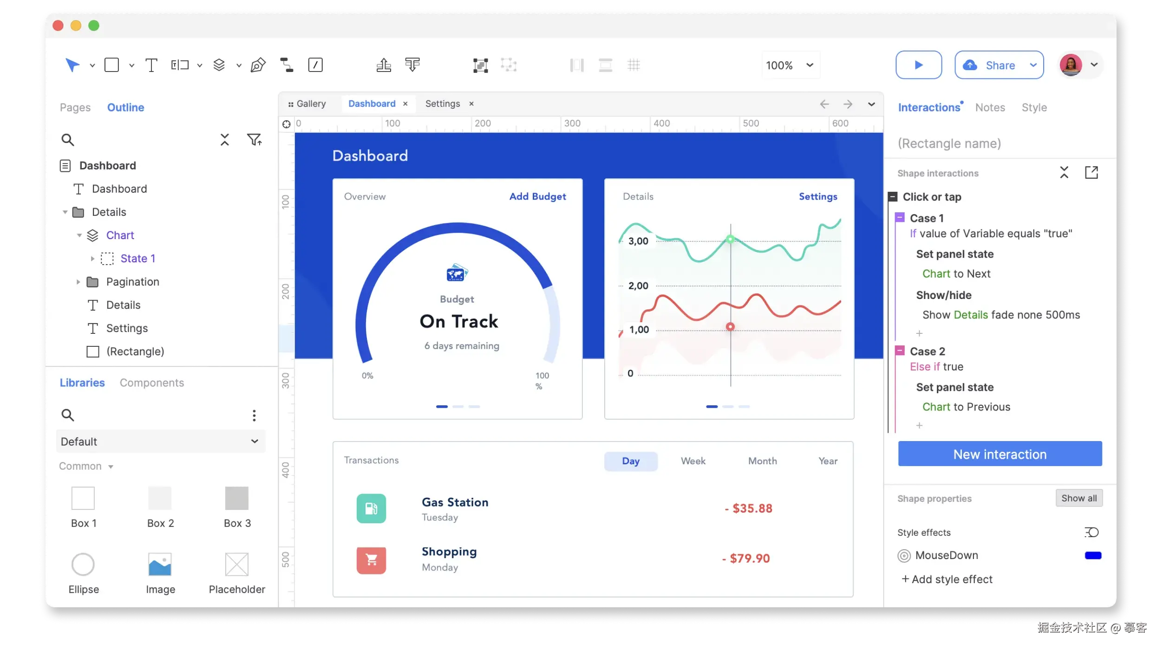This screenshot has width=1163, height=650.
Task: Collapse Case 1 in interactions
Action: pos(900,217)
